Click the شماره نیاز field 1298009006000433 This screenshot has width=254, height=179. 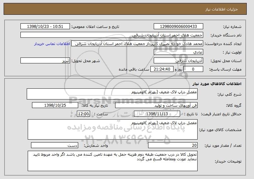(x=178, y=27)
